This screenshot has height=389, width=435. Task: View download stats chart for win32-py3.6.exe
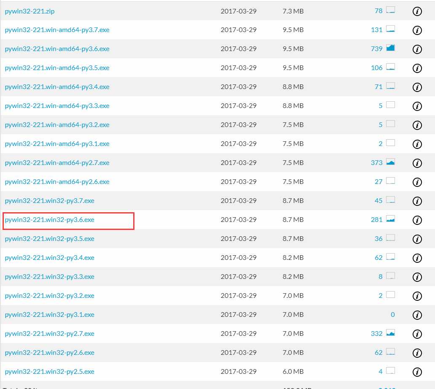[x=391, y=219]
